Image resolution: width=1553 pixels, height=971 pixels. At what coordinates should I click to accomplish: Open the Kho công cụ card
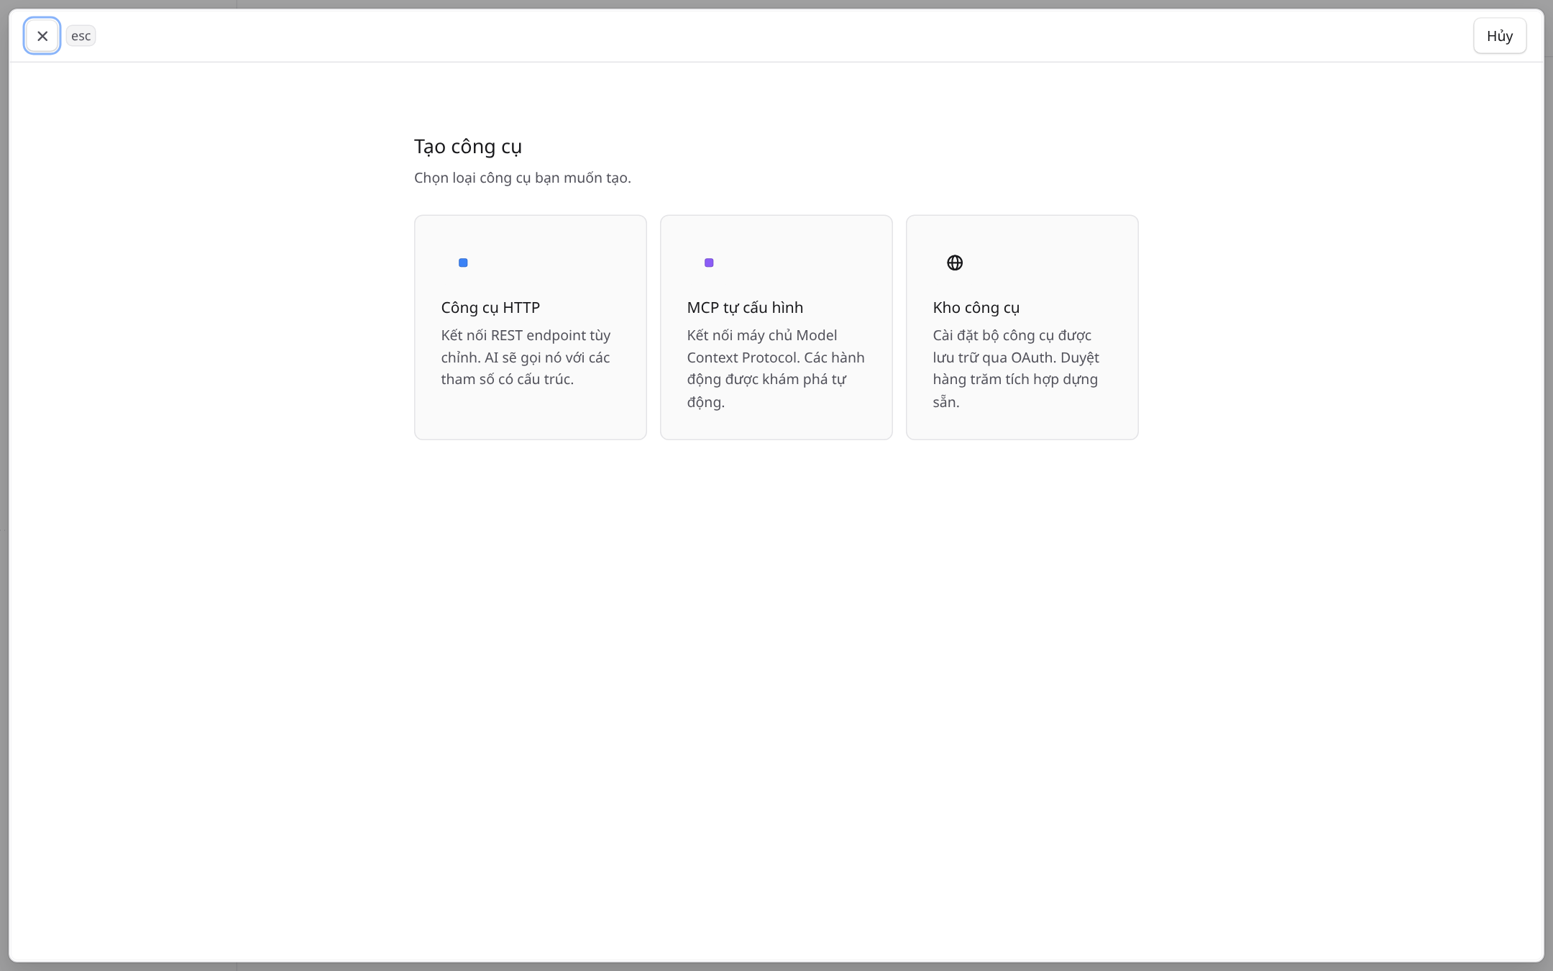(1022, 327)
